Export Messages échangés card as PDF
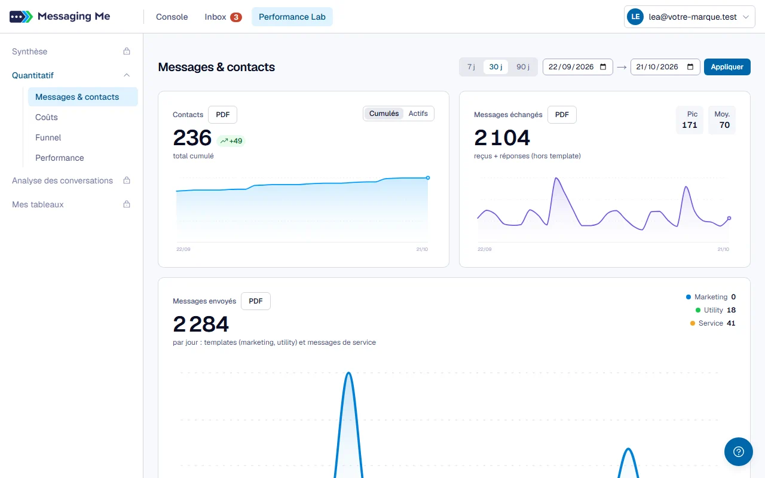 (562, 115)
